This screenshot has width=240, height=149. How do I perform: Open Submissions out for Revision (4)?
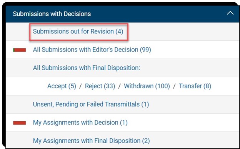point(78,31)
